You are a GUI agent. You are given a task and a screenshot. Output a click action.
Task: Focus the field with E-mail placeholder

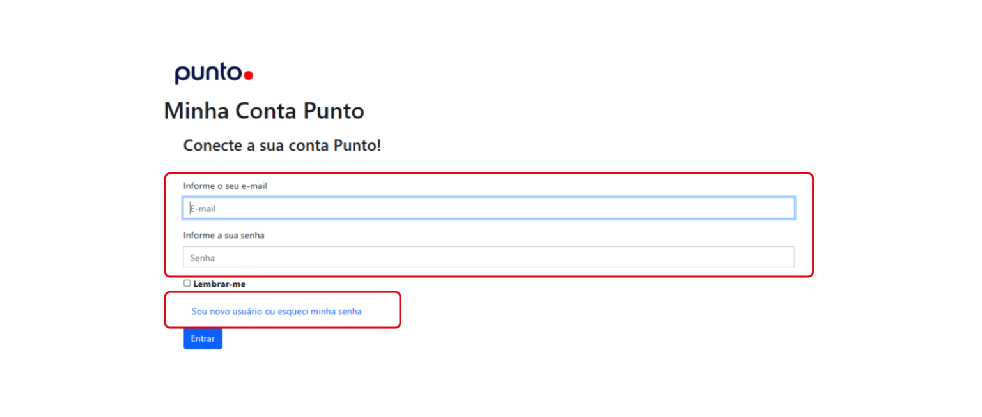coord(488,208)
